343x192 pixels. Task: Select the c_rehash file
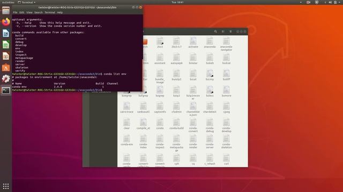click(x=210, y=159)
